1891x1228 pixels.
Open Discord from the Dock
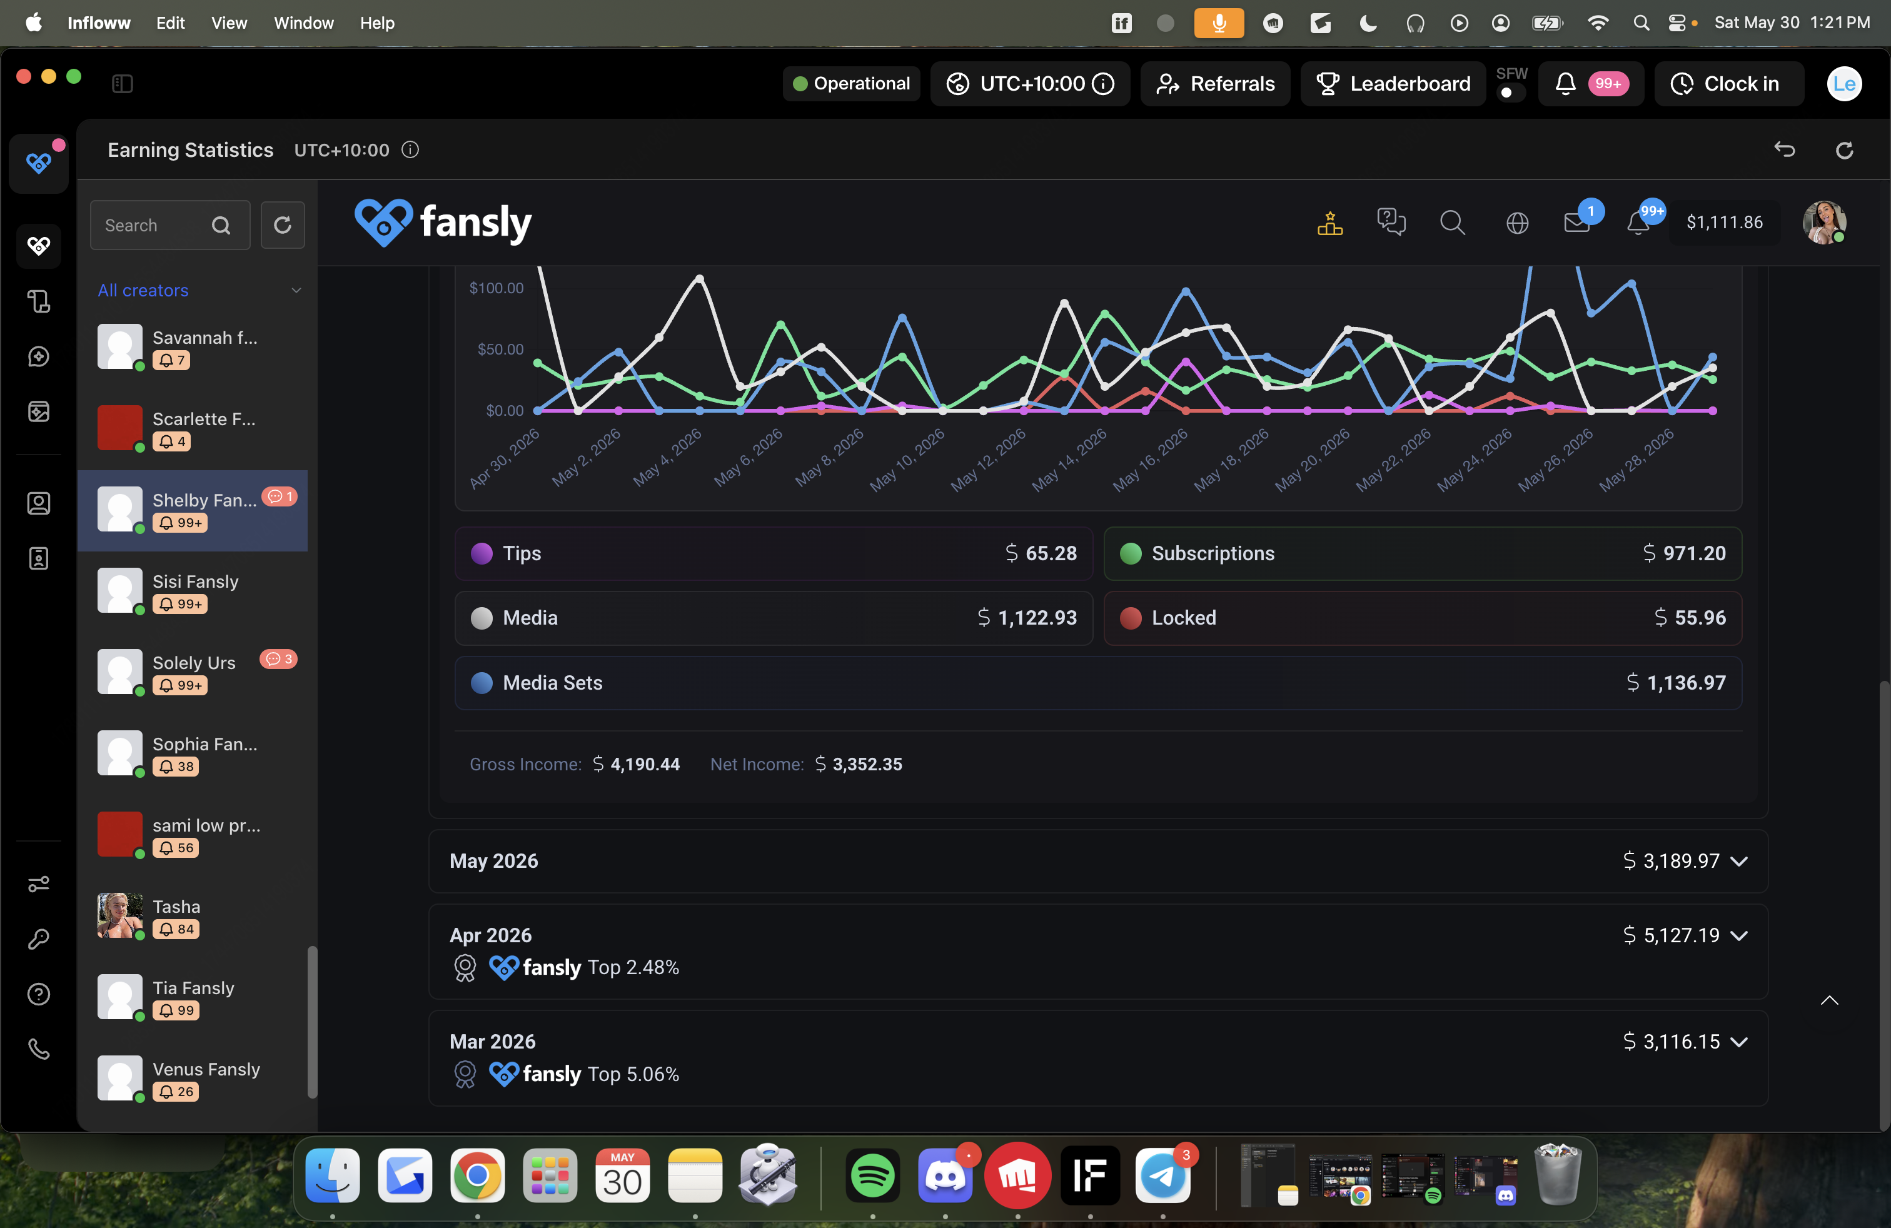pos(945,1175)
